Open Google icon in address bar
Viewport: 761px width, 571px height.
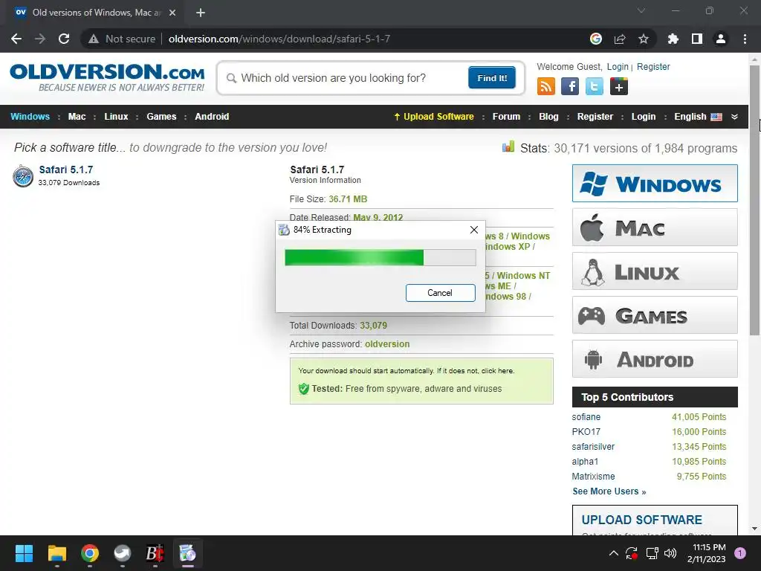click(596, 39)
